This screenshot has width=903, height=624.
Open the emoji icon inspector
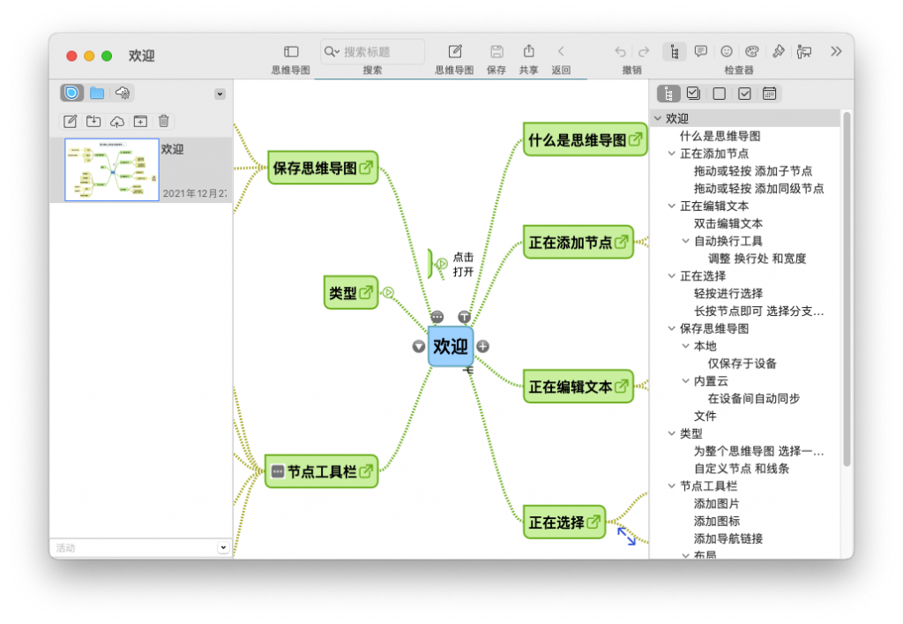pyautogui.click(x=727, y=51)
